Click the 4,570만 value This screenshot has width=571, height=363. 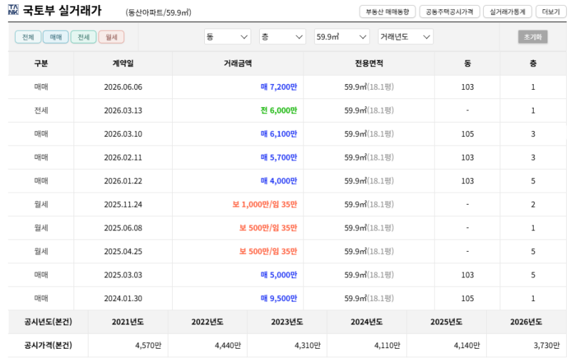pos(148,346)
